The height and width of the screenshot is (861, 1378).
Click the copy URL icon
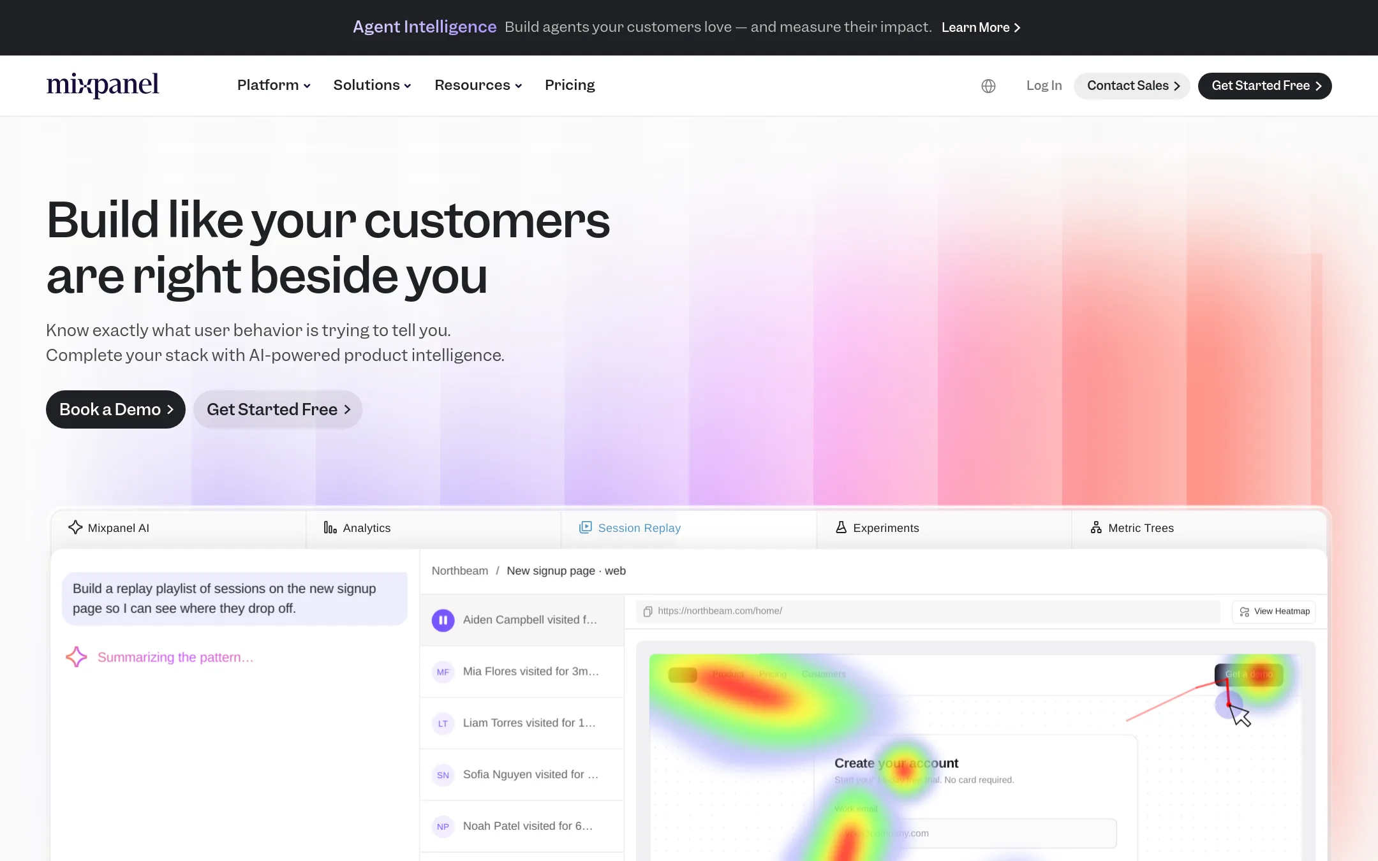648,611
